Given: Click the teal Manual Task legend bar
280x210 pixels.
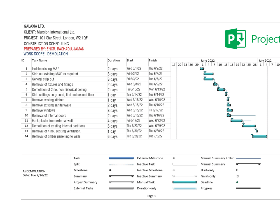Looking at the screenshot, I should tap(185, 182).
